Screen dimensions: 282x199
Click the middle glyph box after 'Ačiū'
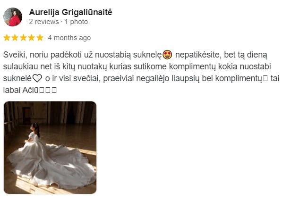pos(48,91)
